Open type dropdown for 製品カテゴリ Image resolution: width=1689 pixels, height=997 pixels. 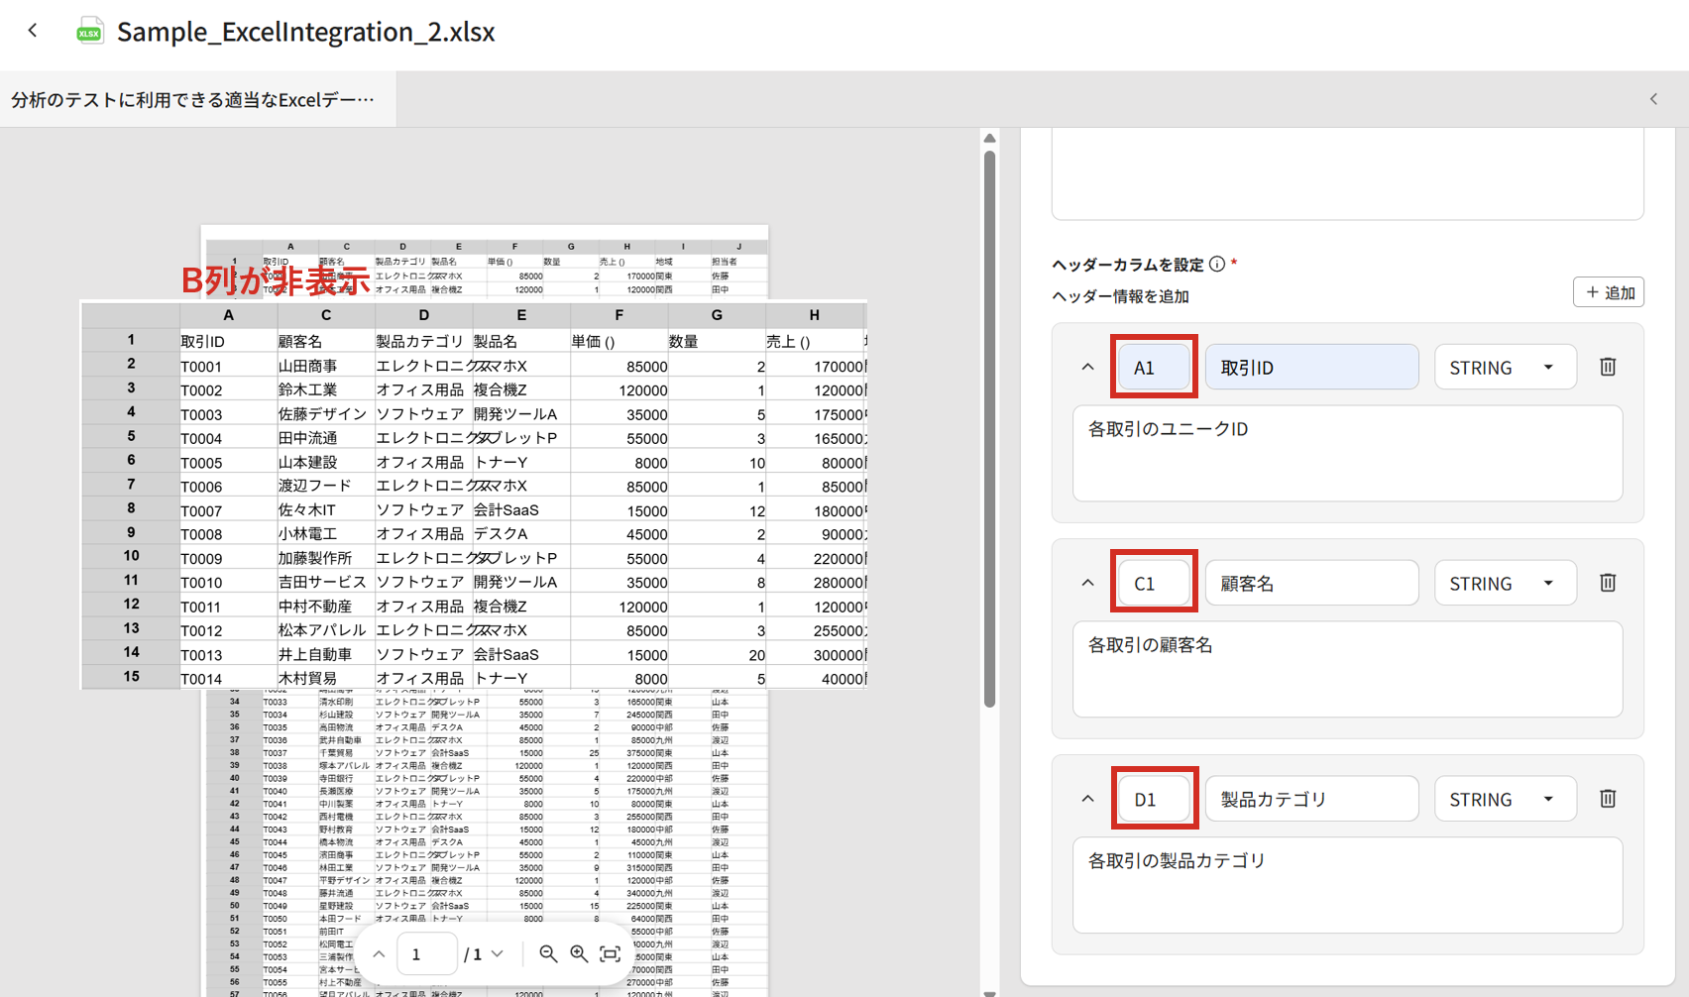[x=1504, y=800]
